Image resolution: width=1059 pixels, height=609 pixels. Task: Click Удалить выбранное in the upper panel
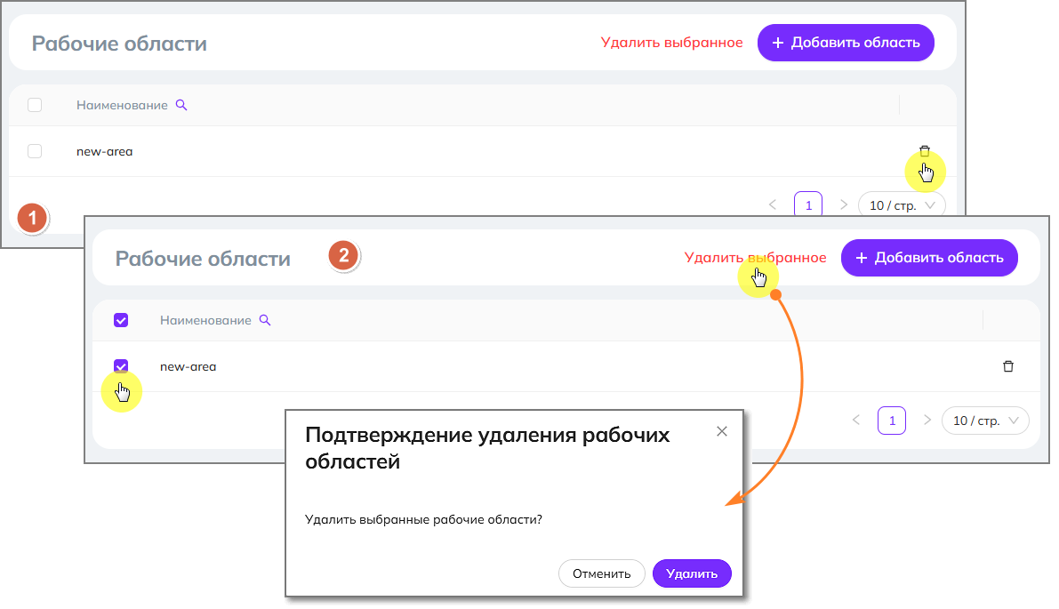pos(671,43)
